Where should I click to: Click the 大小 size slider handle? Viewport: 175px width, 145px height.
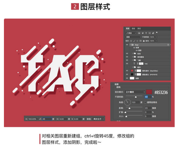pyautogui.click(x=126, y=116)
